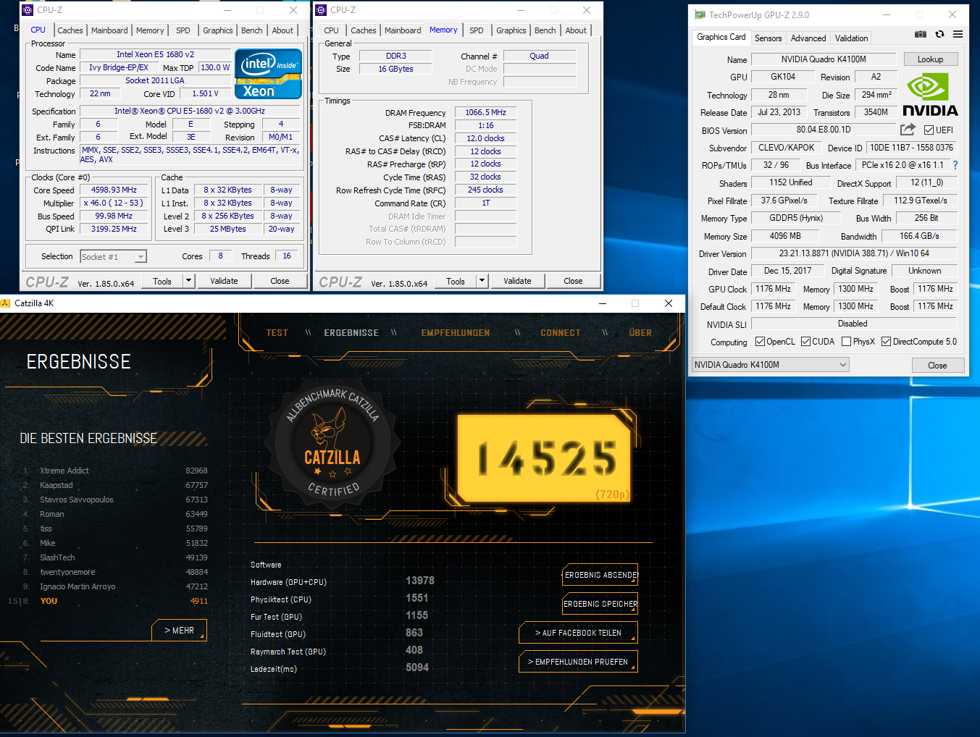This screenshot has width=980, height=737.
Task: Click the Multiplier x 46.0 field
Action: tap(114, 203)
